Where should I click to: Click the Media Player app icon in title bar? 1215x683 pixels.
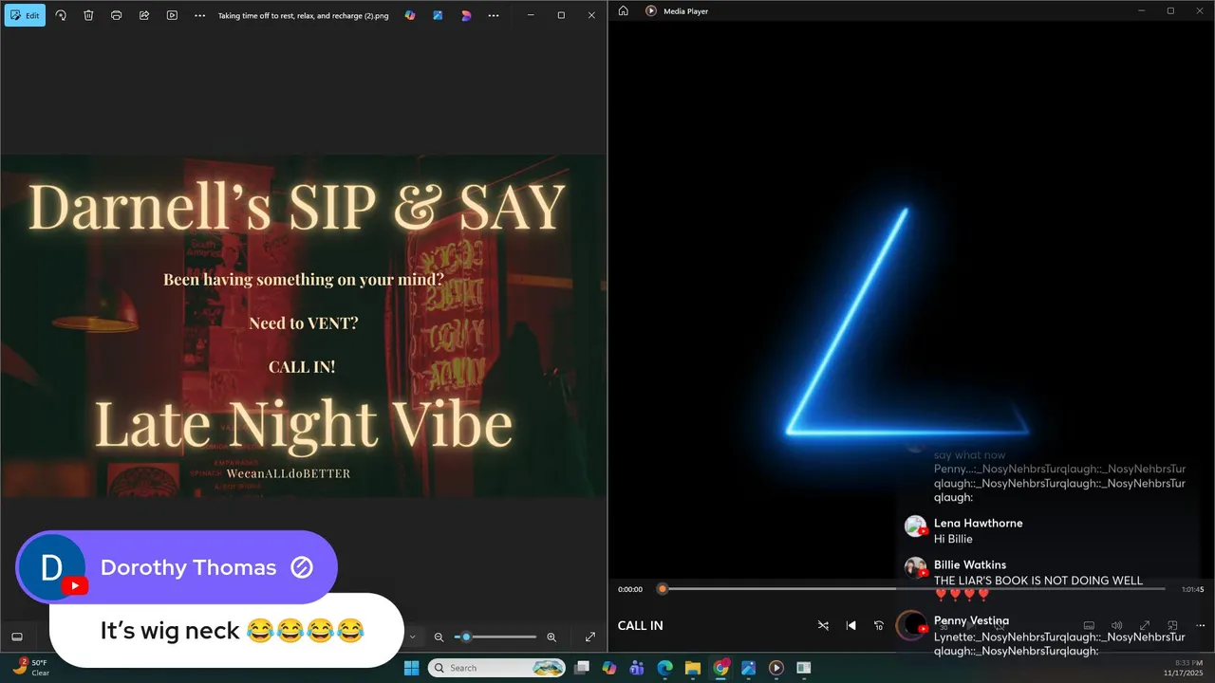[x=651, y=10]
